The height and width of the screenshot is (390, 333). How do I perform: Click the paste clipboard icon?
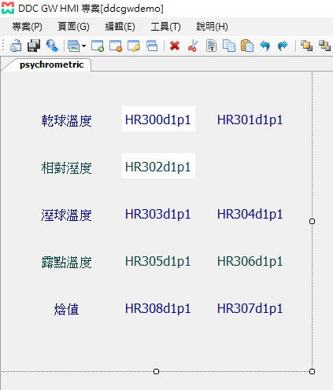(247, 46)
